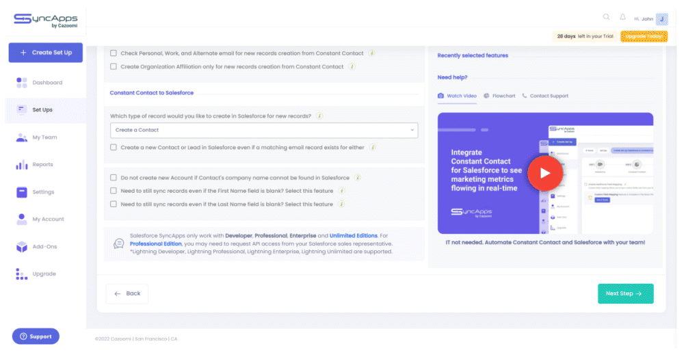Viewport: 684px width, 359px height.
Task: Switch to the Flowchart tab
Action: 499,96
